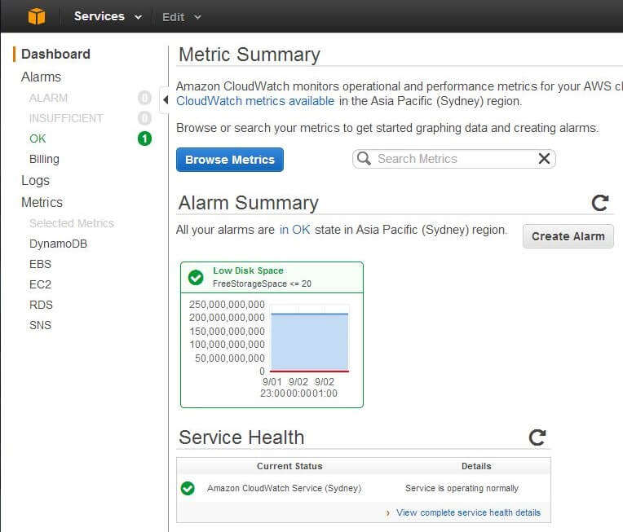Click the green OK count badge

(x=144, y=138)
